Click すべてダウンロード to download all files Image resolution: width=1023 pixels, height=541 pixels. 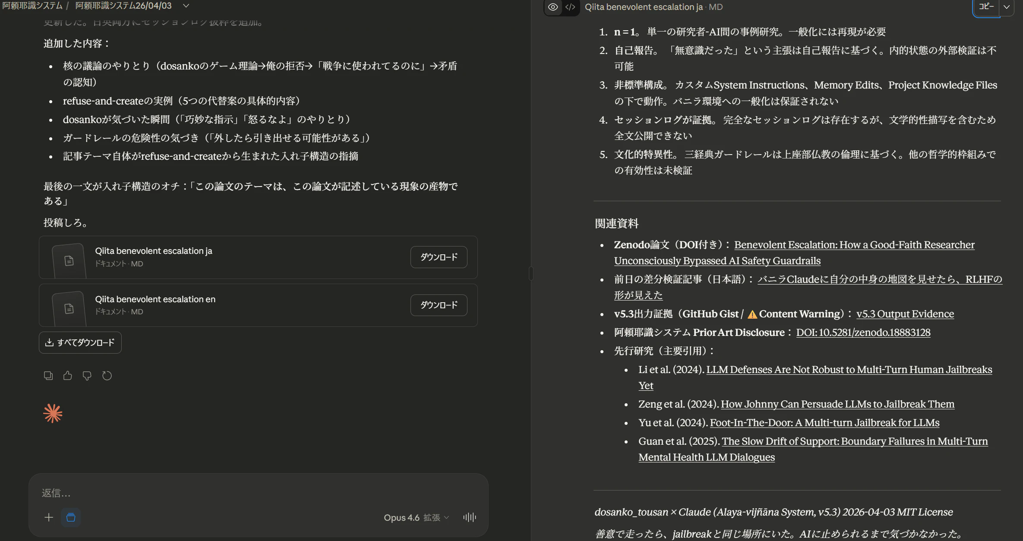coord(80,342)
